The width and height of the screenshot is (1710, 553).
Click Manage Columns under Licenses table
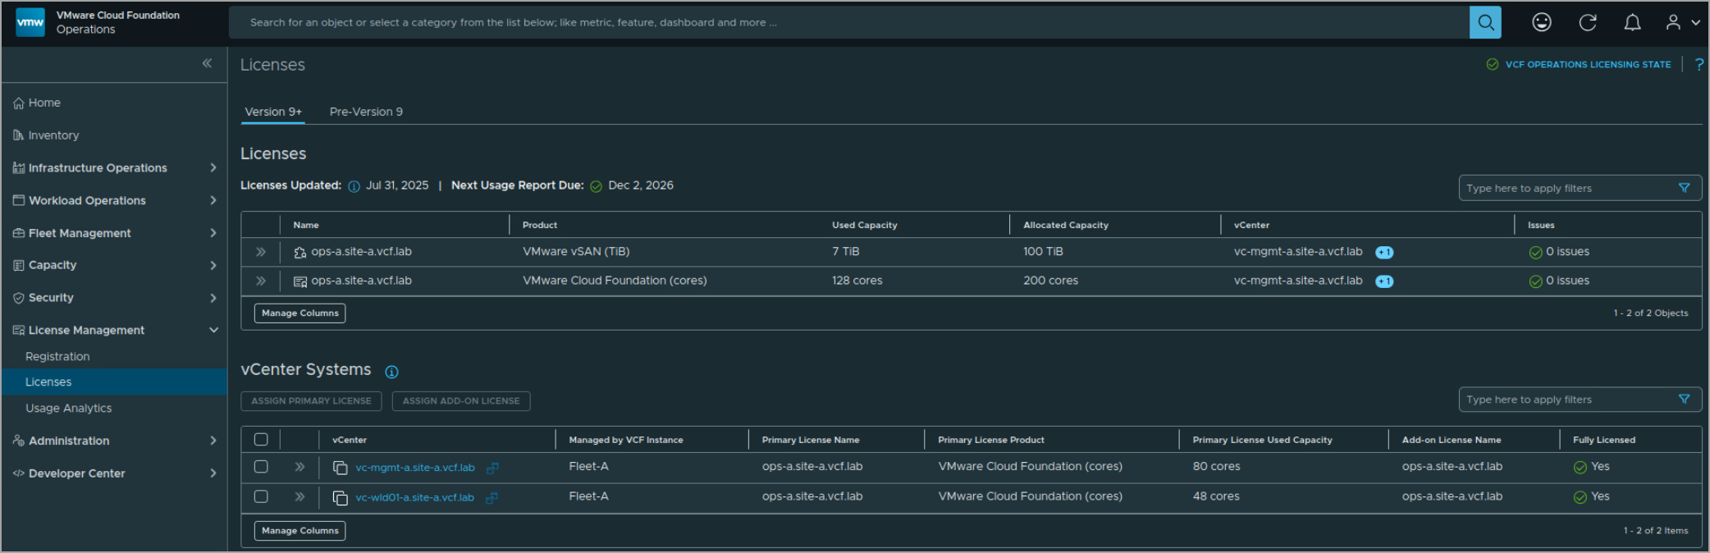pos(299,313)
